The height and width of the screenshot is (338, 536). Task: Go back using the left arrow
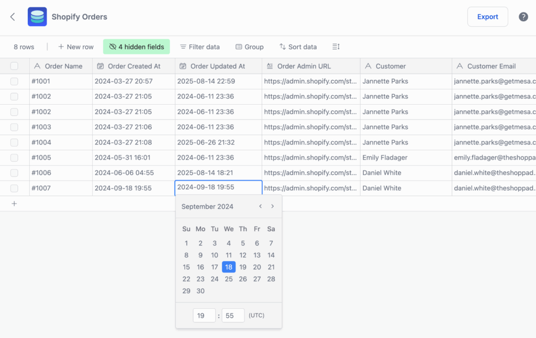(13, 17)
